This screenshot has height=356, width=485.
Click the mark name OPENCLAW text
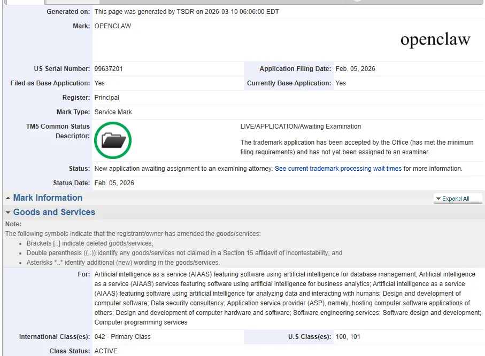click(x=113, y=26)
